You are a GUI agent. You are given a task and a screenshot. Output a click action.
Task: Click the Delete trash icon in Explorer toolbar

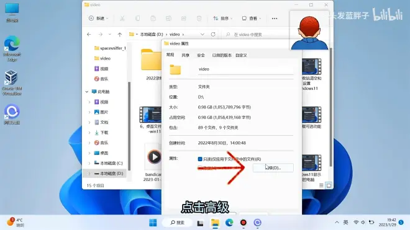tap(199, 18)
